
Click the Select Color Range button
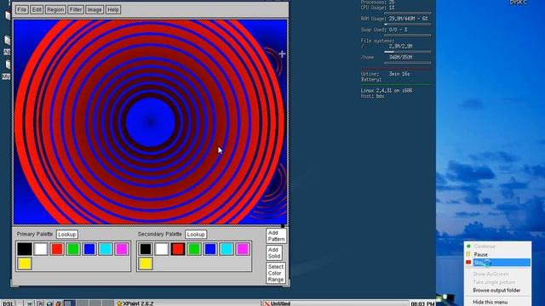click(x=276, y=273)
